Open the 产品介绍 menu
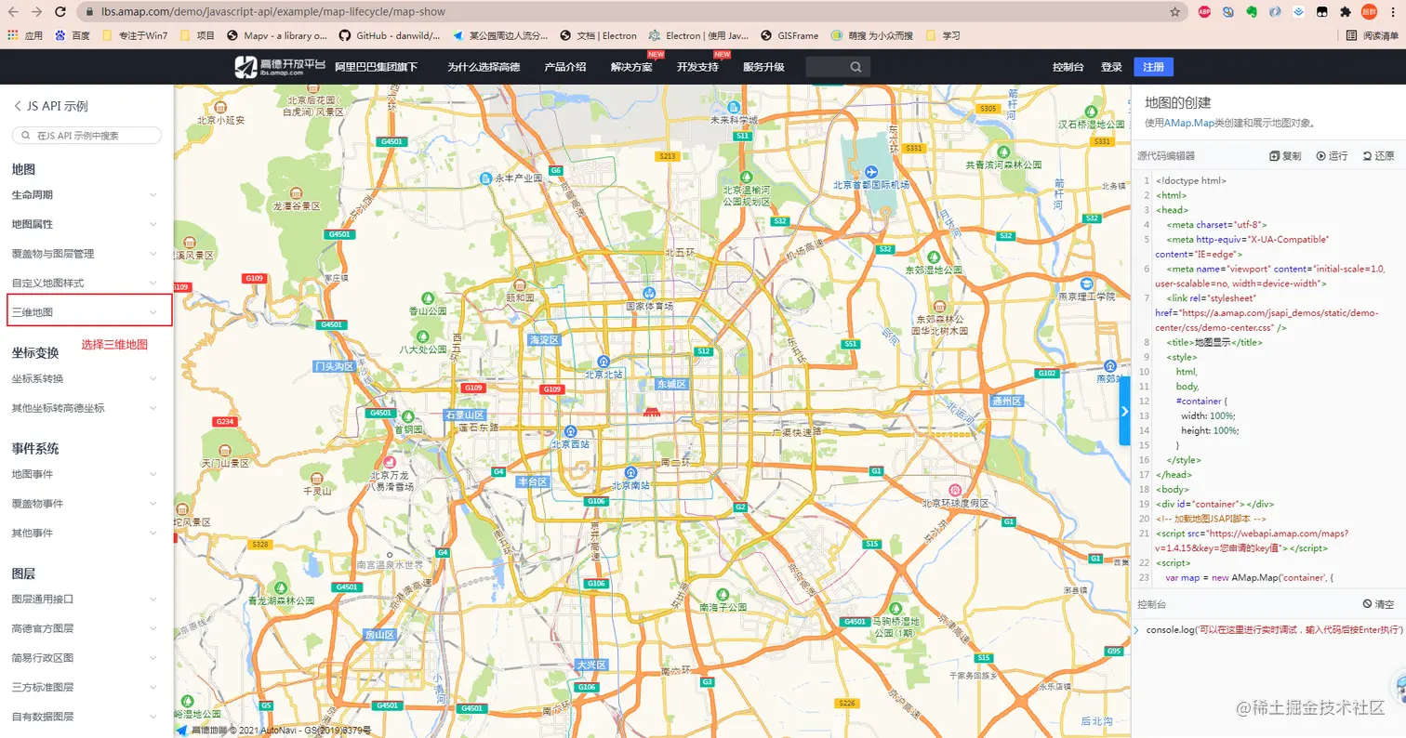 pos(564,67)
